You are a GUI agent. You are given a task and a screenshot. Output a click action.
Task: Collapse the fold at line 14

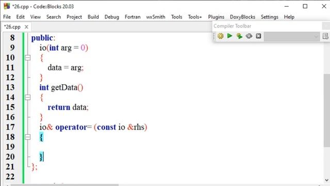coord(27,97)
